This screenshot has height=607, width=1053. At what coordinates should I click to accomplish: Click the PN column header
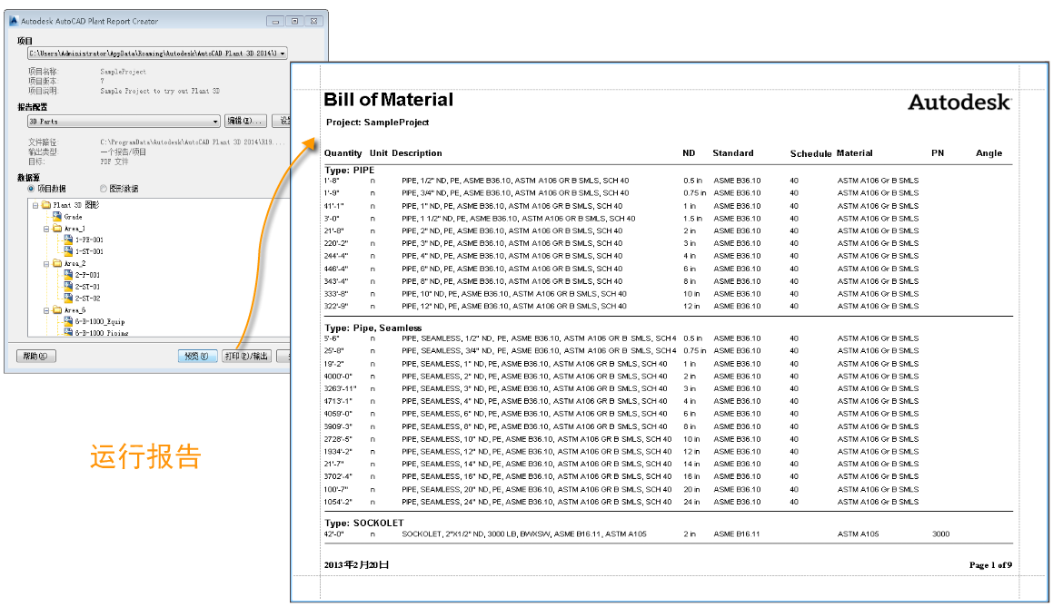click(938, 153)
